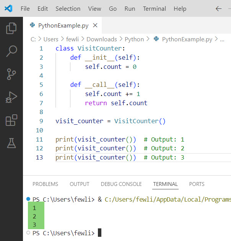Open the Run and Debug view icon
Screen dimensions: 231x241
(x=11, y=97)
